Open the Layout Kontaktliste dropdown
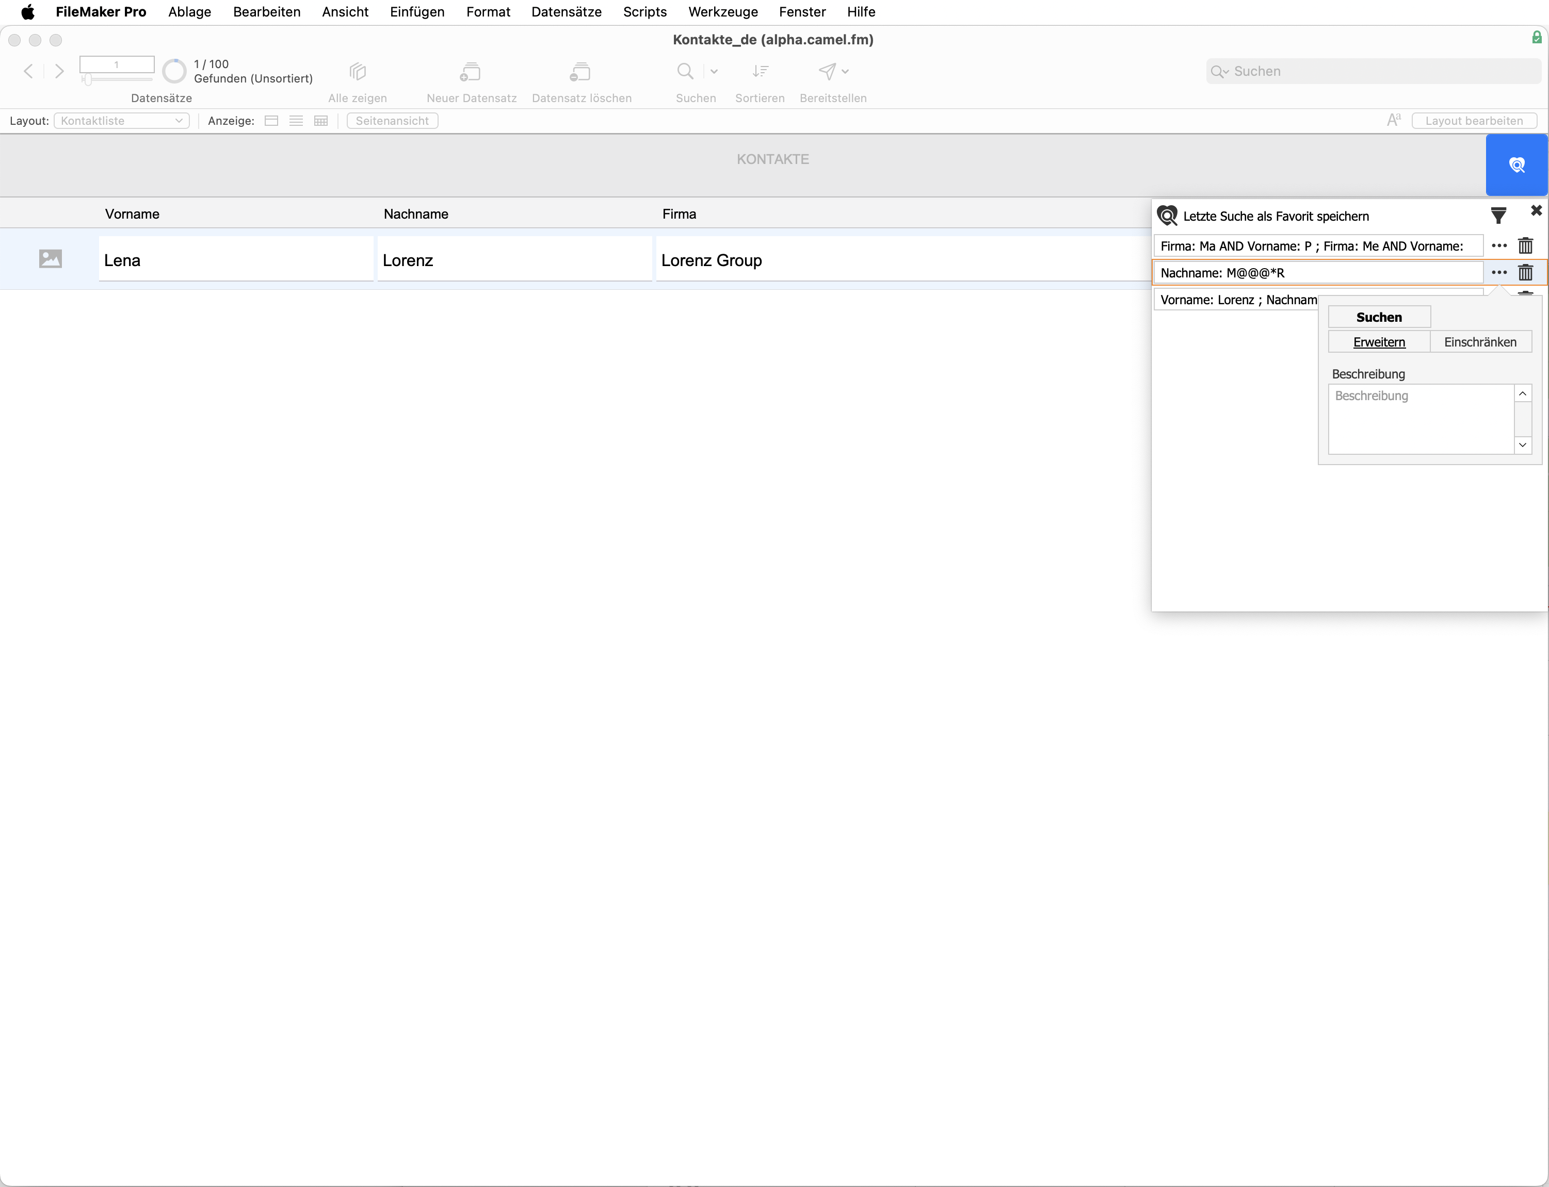This screenshot has width=1549, height=1187. [x=122, y=121]
